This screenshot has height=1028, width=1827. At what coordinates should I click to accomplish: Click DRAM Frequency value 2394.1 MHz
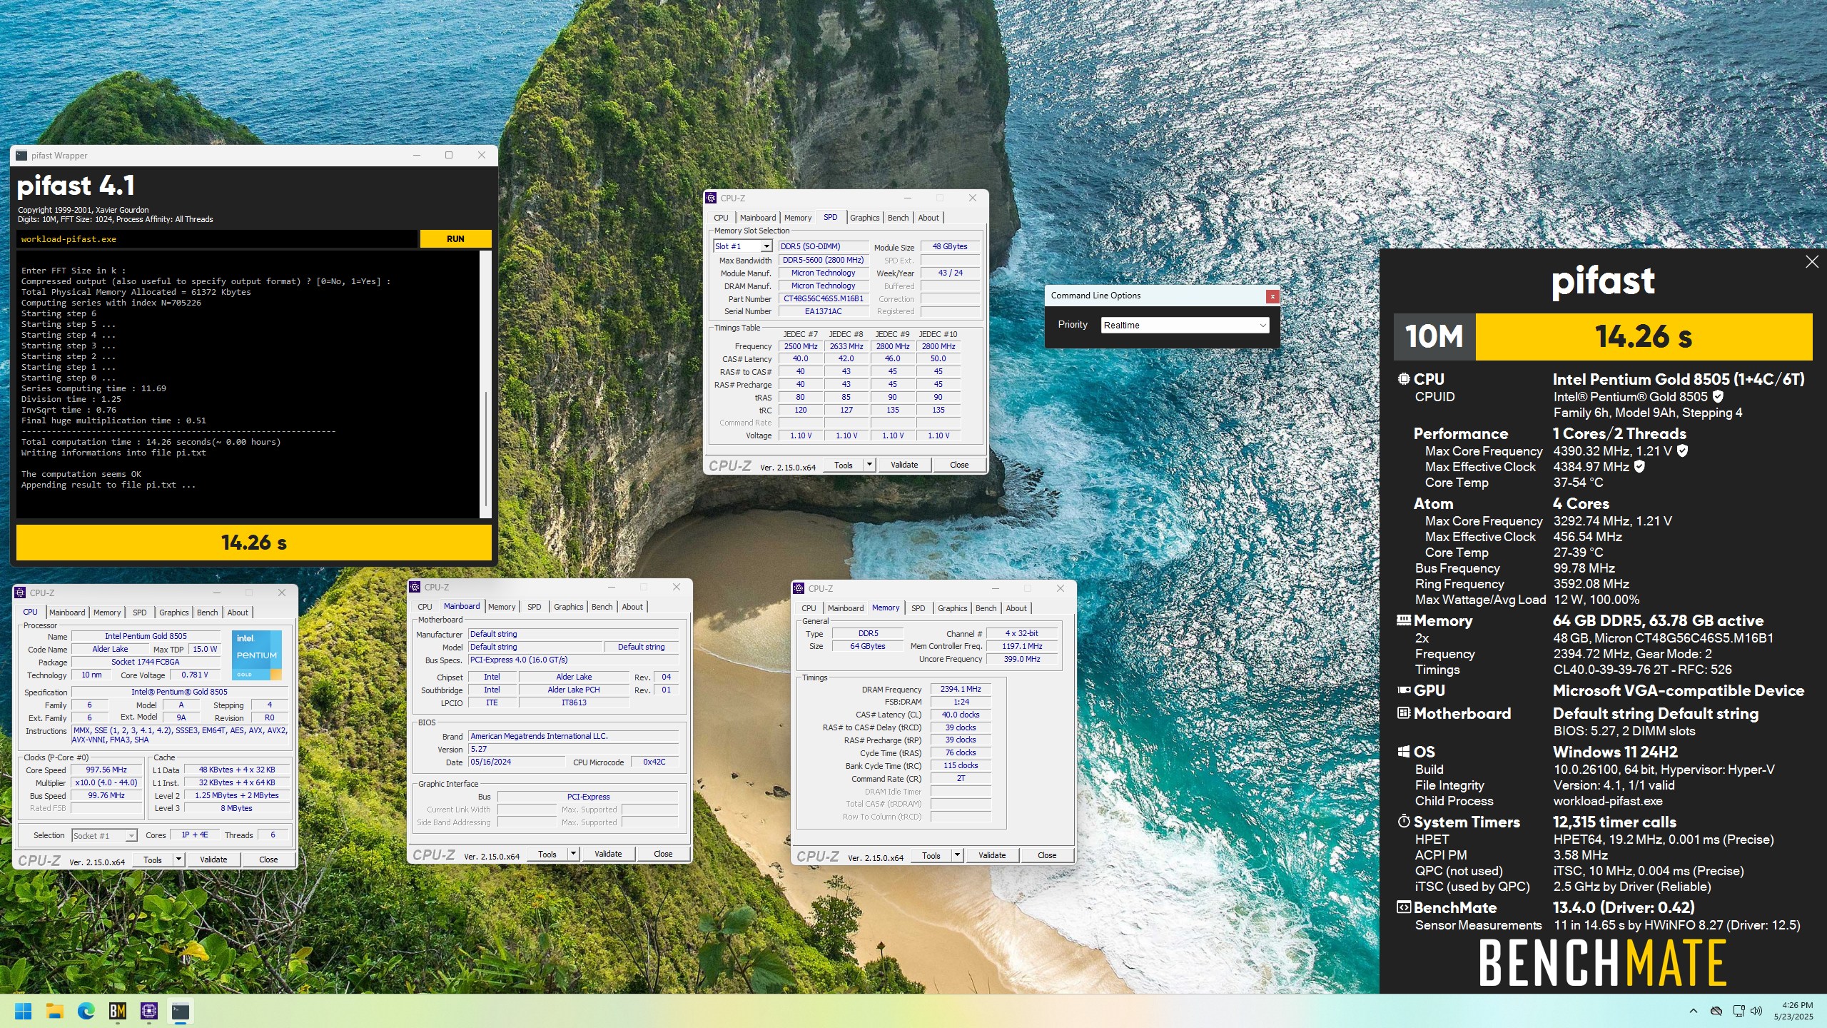point(961,690)
